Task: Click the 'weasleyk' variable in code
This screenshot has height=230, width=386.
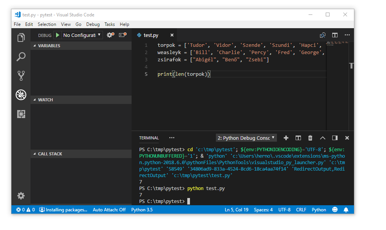Action: tap(169, 52)
